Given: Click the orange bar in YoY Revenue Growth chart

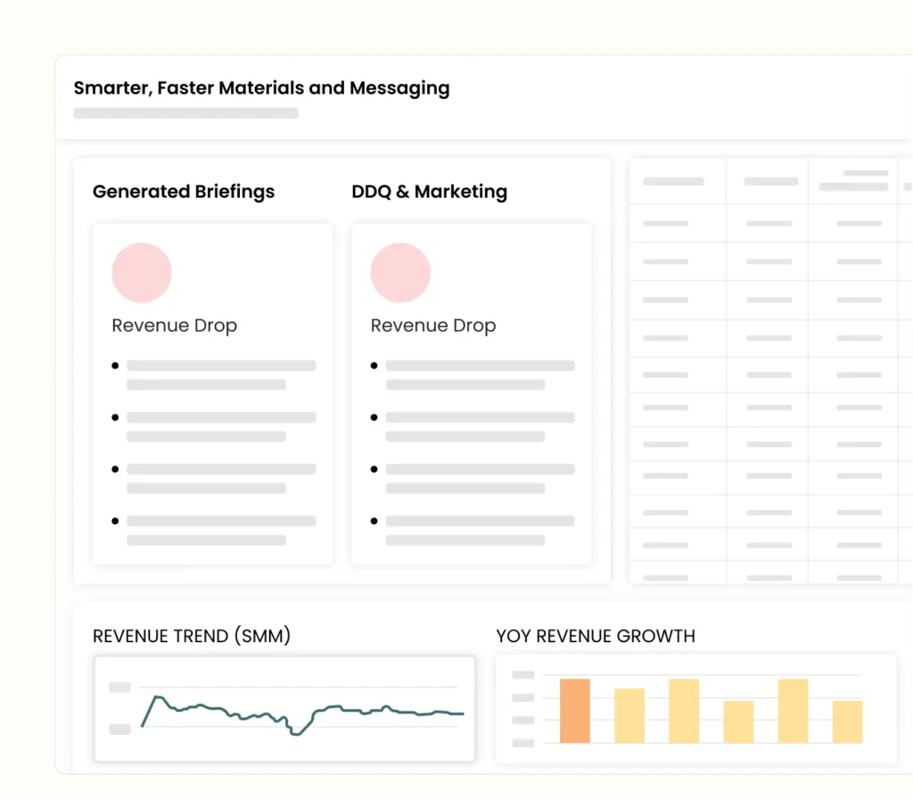Looking at the screenshot, I should point(575,711).
